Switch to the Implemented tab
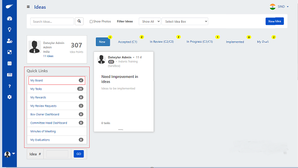The width and height of the screenshot is (298, 168). (x=235, y=42)
